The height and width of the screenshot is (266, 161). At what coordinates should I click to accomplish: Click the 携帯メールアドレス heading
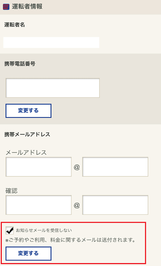click(x=27, y=135)
